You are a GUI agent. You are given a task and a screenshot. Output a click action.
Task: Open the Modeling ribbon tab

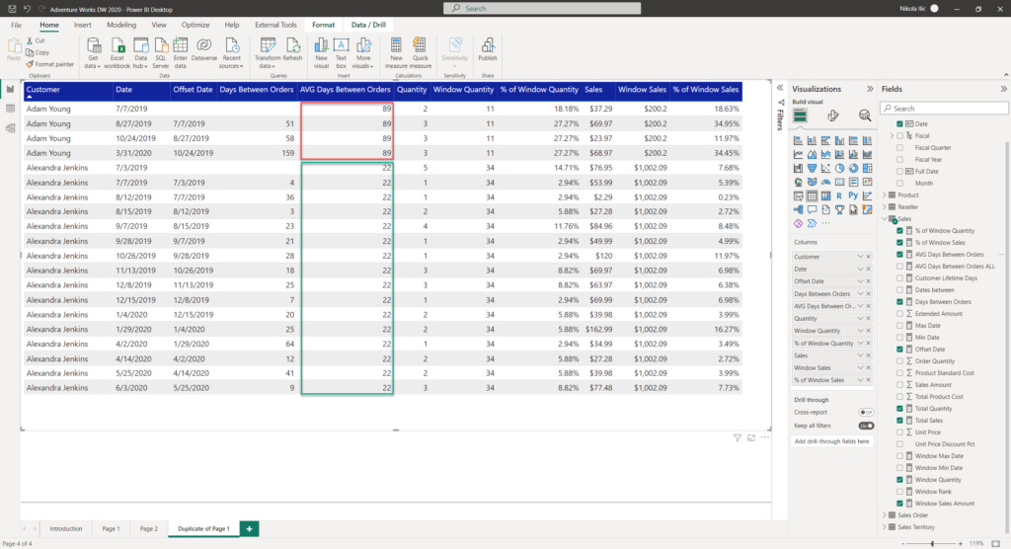coord(121,25)
